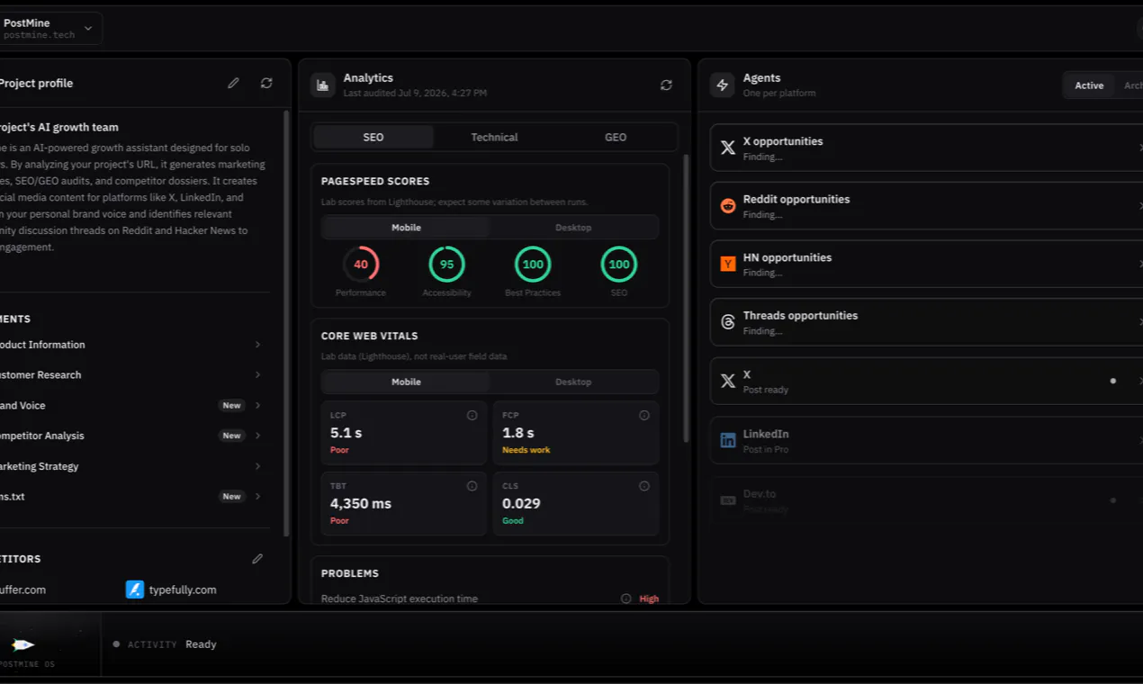1143x684 pixels.
Task: Click the Hacker News Y logo icon
Action: click(x=728, y=264)
